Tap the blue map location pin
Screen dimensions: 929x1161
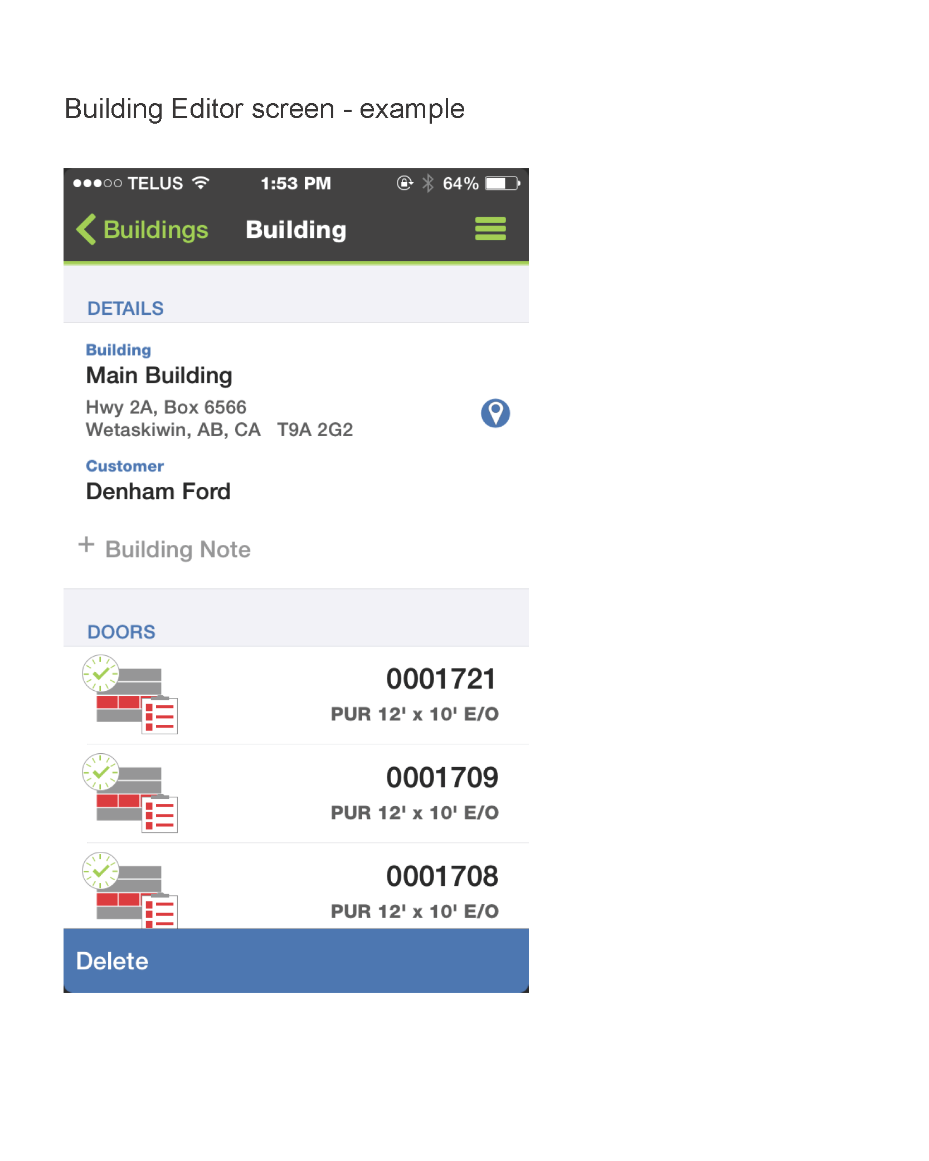495,413
